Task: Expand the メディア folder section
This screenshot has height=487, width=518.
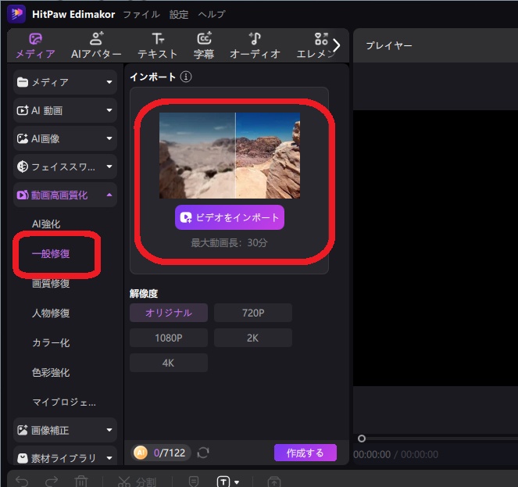Action: coord(65,82)
